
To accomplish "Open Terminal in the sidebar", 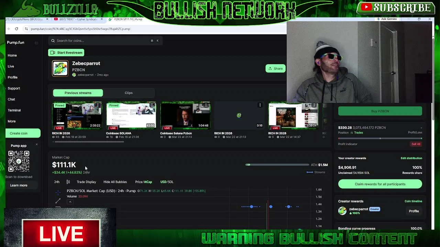I will click(14, 110).
